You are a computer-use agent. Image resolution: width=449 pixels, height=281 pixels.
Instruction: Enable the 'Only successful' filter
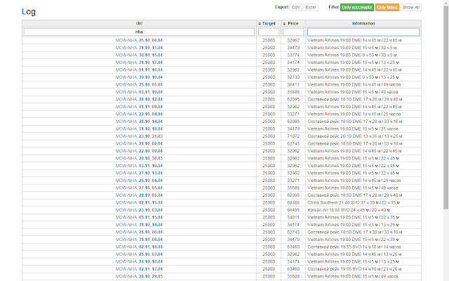pyautogui.click(x=356, y=7)
